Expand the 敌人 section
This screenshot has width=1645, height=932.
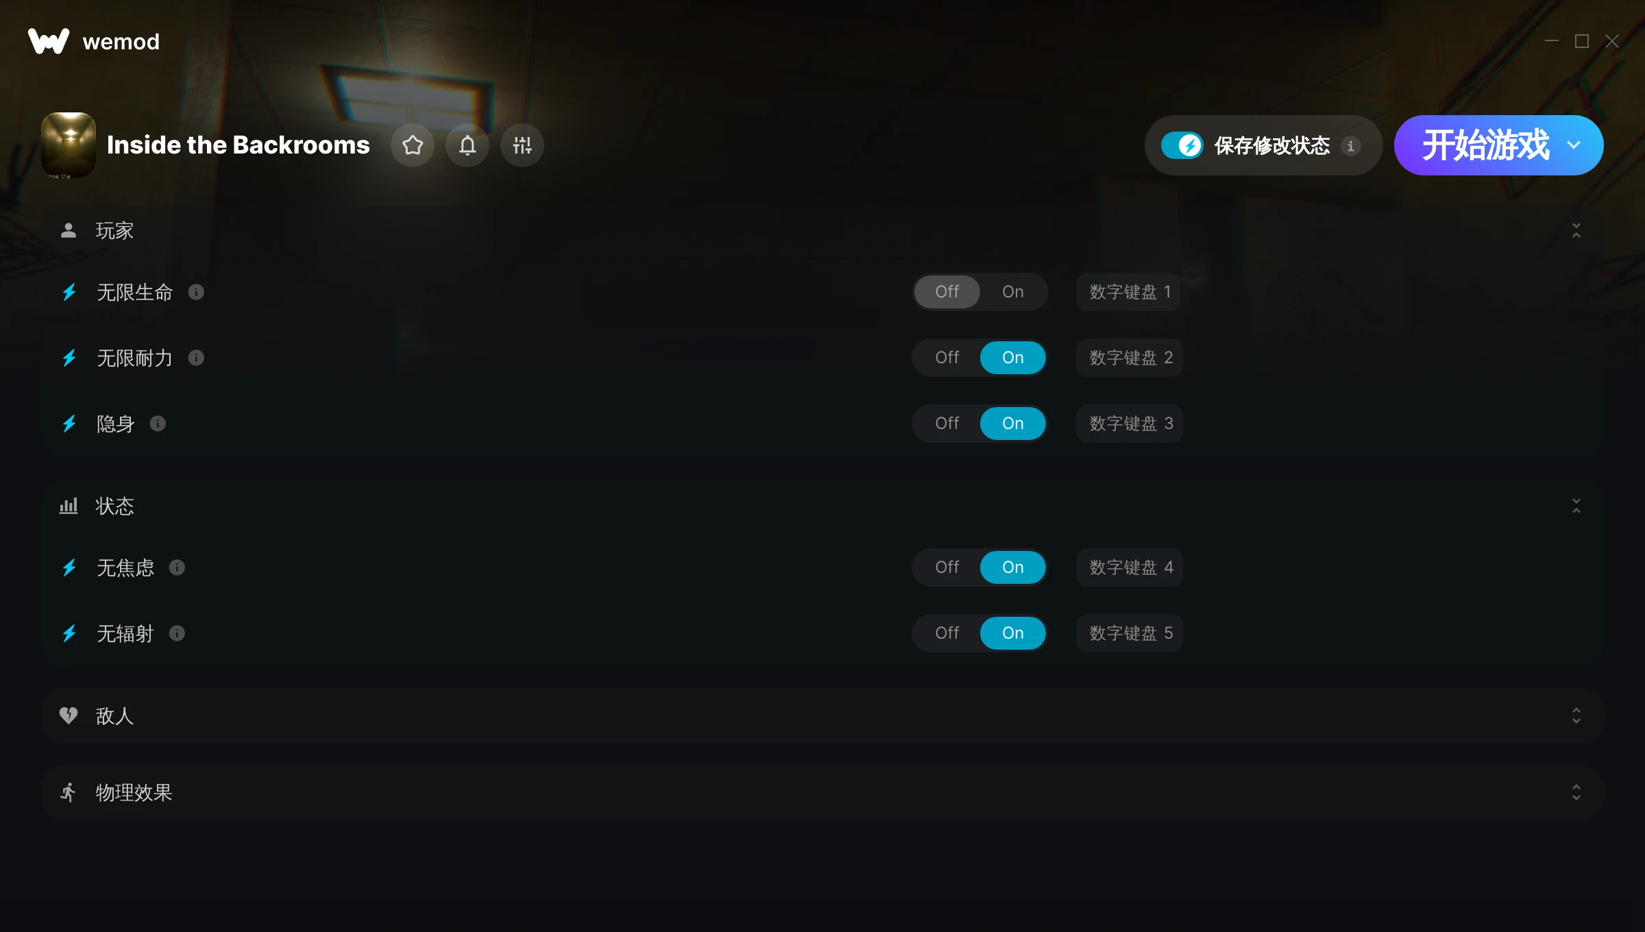[x=1576, y=715]
